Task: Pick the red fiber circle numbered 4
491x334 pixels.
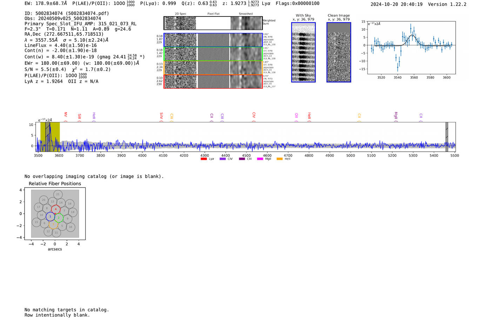Action: pos(56,209)
